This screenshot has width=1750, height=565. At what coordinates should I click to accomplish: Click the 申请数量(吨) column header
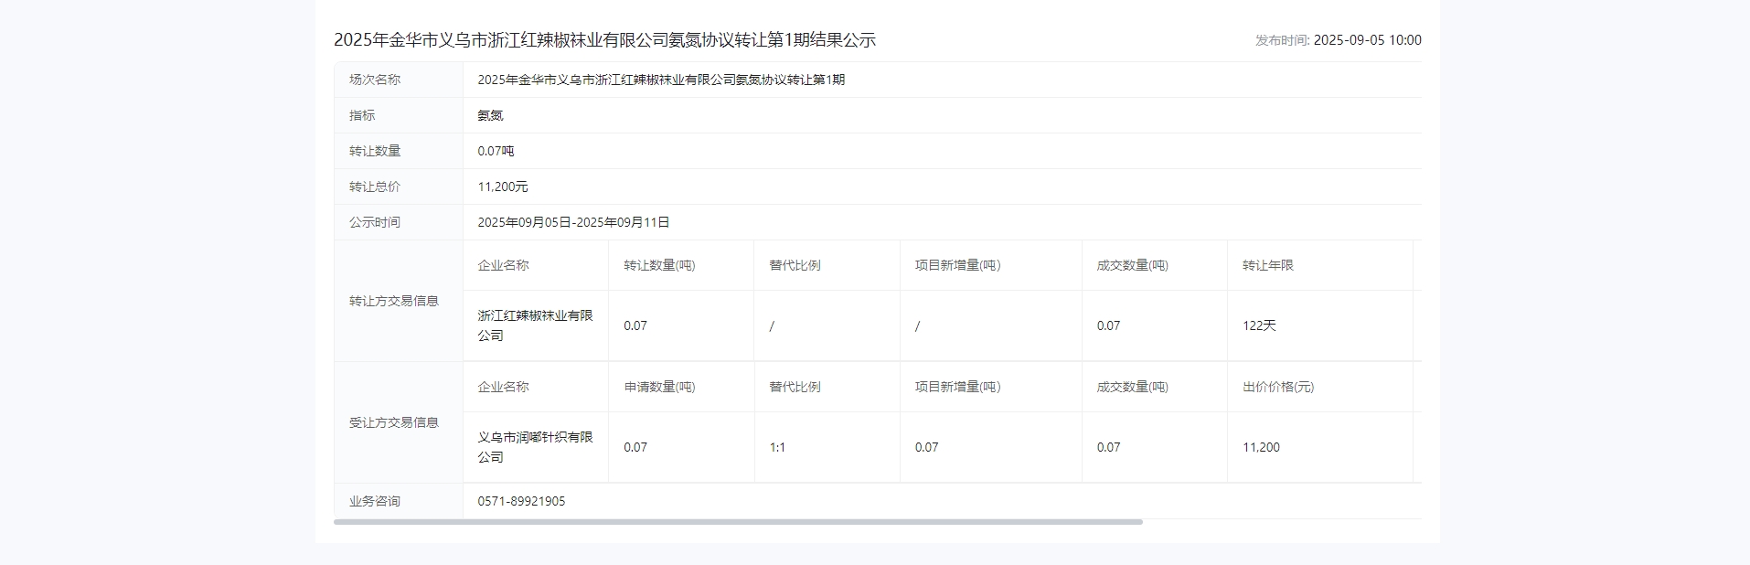point(659,387)
